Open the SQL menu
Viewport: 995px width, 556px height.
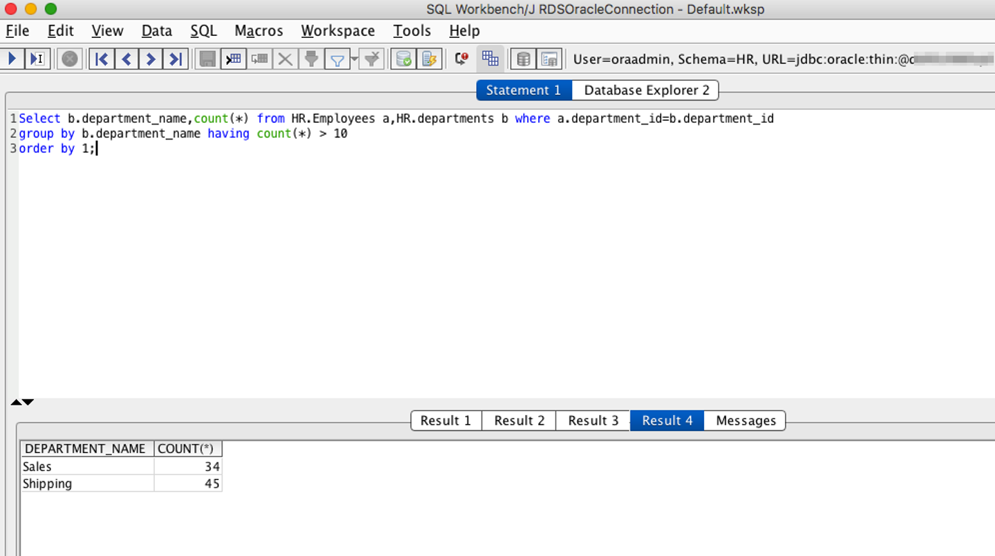[204, 31]
